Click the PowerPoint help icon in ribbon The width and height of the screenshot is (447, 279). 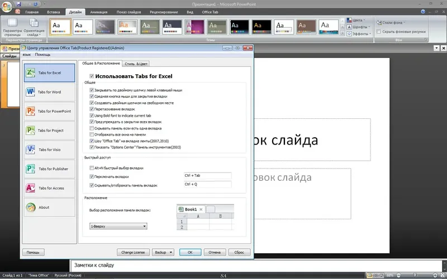(423, 12)
